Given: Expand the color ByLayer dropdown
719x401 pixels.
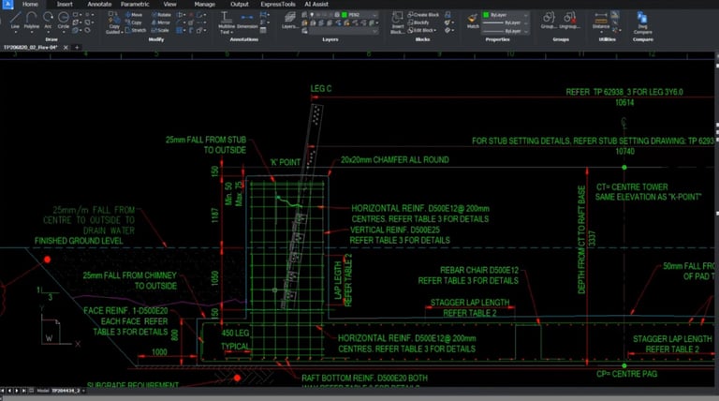Looking at the screenshot, I should [x=526, y=15].
